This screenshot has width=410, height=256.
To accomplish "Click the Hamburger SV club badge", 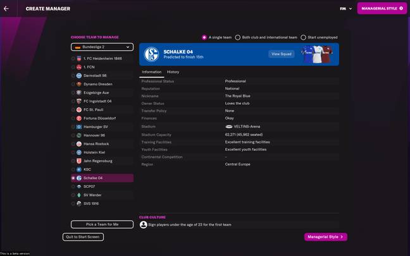I will pyautogui.click(x=79, y=127).
